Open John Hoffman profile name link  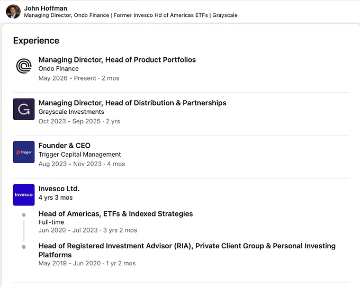46,8
